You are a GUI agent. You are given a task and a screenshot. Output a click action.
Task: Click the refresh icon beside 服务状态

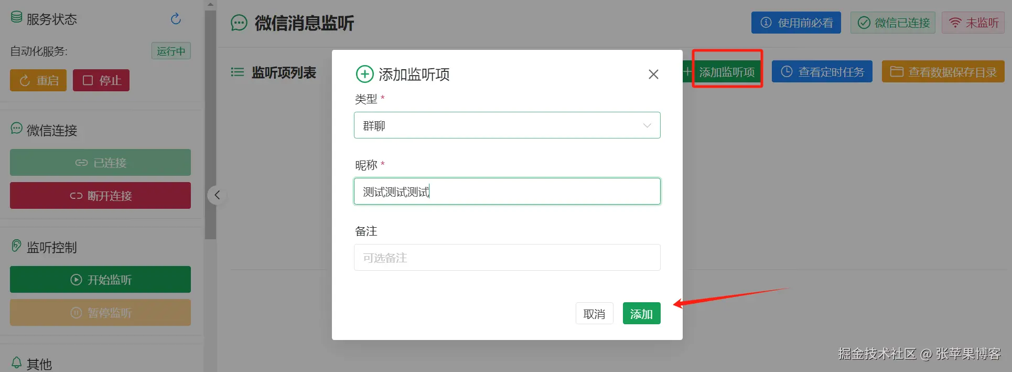click(176, 19)
